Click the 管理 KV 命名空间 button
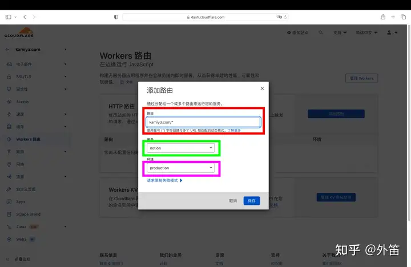 336,197
